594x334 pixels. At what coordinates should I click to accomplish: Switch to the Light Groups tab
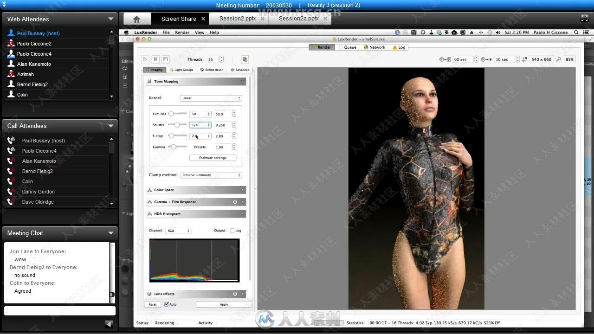(181, 70)
